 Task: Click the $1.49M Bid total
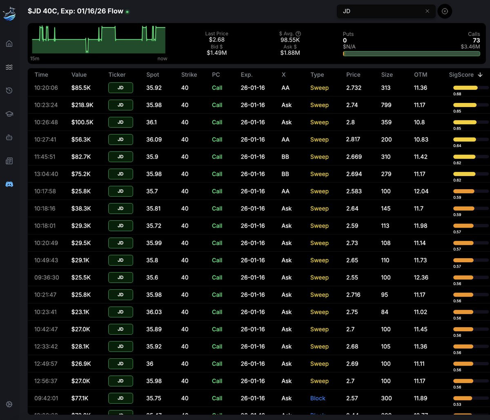tap(217, 53)
